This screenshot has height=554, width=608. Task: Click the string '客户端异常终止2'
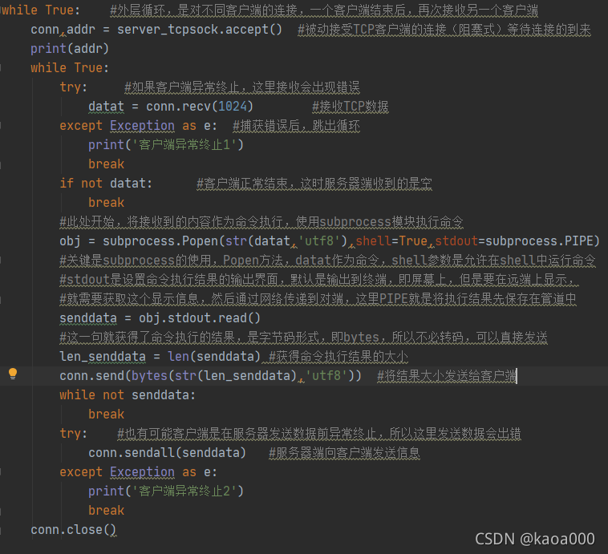click(184, 491)
